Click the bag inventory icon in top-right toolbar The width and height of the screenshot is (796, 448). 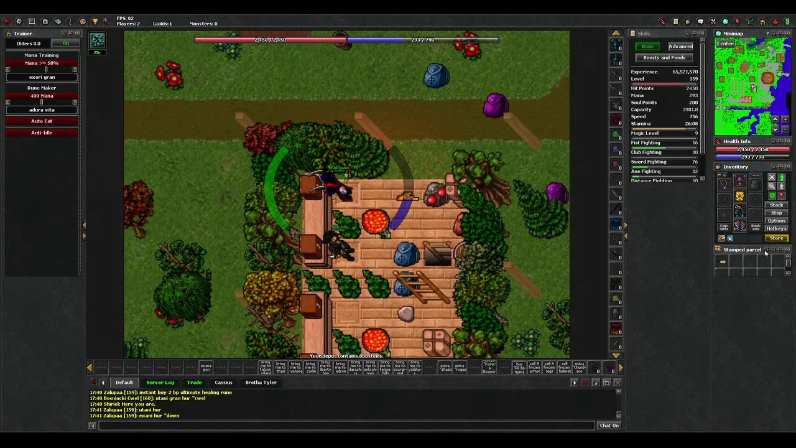click(x=688, y=22)
